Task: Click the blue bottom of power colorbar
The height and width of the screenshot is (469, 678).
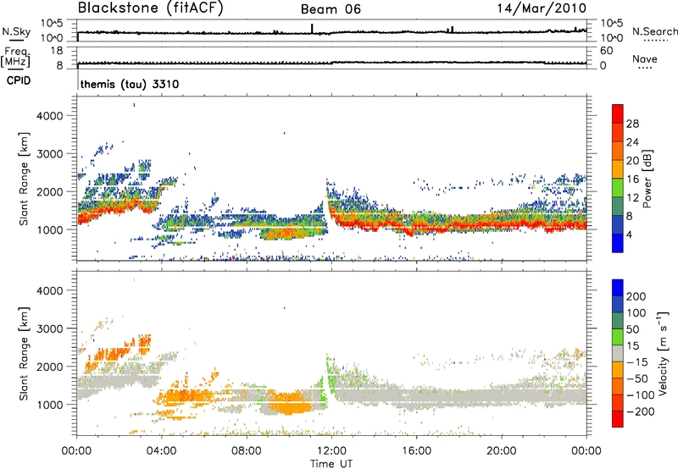Action: tap(618, 243)
